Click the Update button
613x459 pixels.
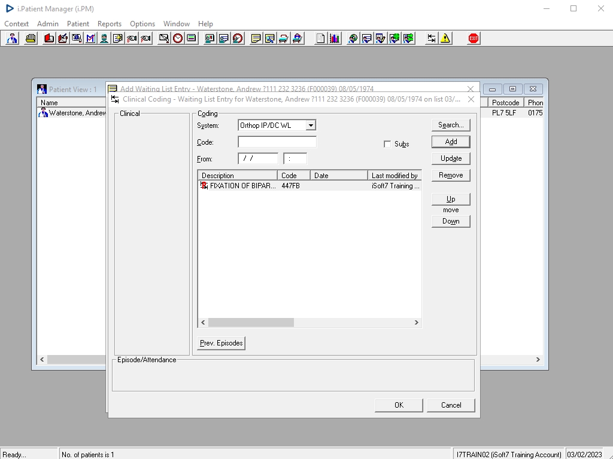pyautogui.click(x=451, y=158)
